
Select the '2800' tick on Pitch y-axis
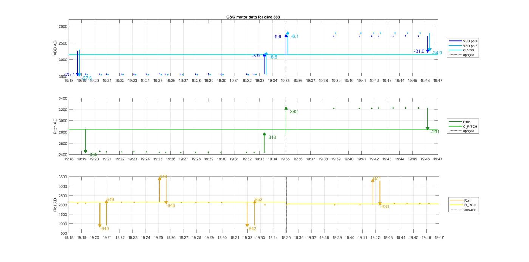click(63, 132)
